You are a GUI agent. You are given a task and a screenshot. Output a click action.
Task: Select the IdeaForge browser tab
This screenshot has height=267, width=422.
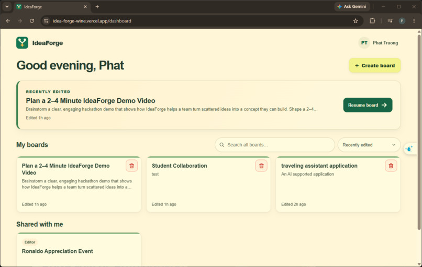tap(52, 7)
